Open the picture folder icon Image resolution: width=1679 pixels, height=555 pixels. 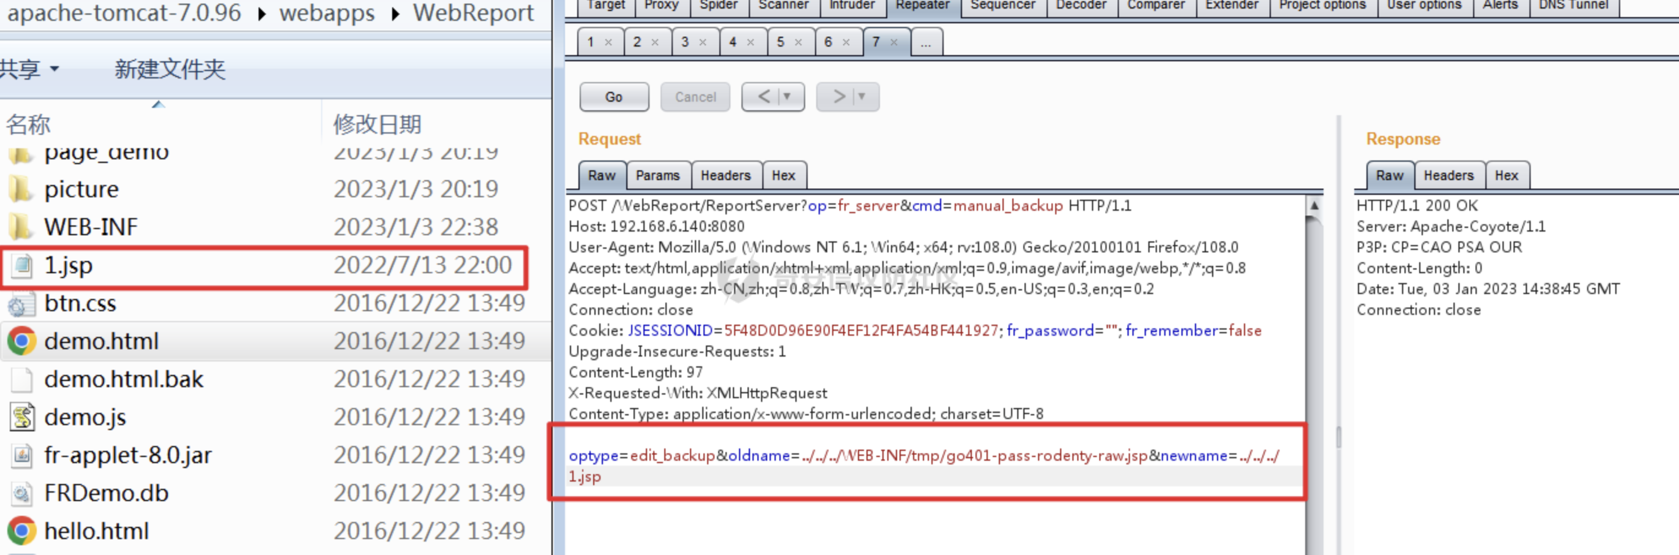(21, 189)
